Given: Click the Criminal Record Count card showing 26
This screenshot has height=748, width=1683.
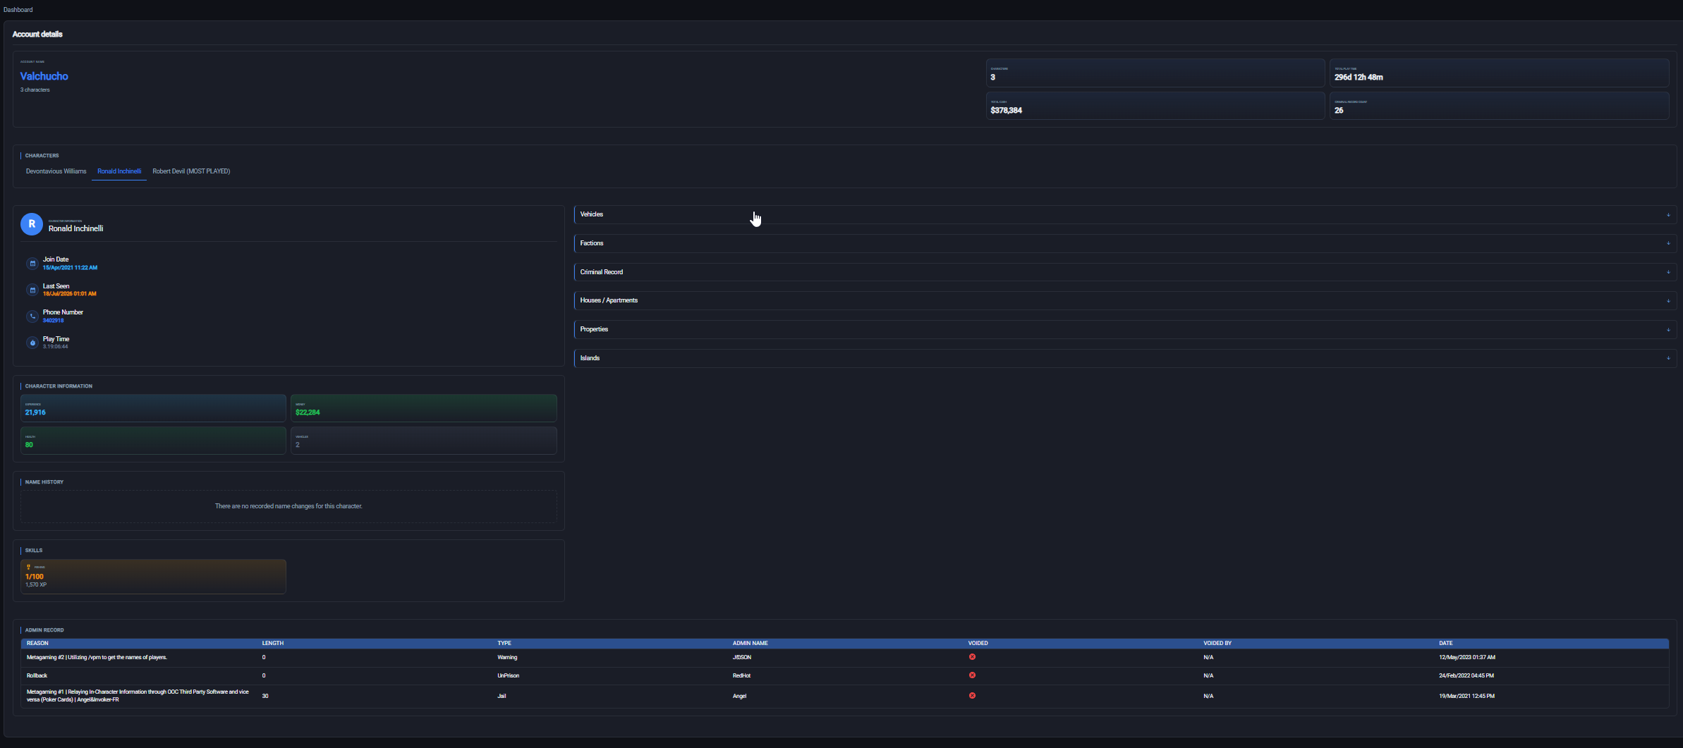Looking at the screenshot, I should (1499, 106).
